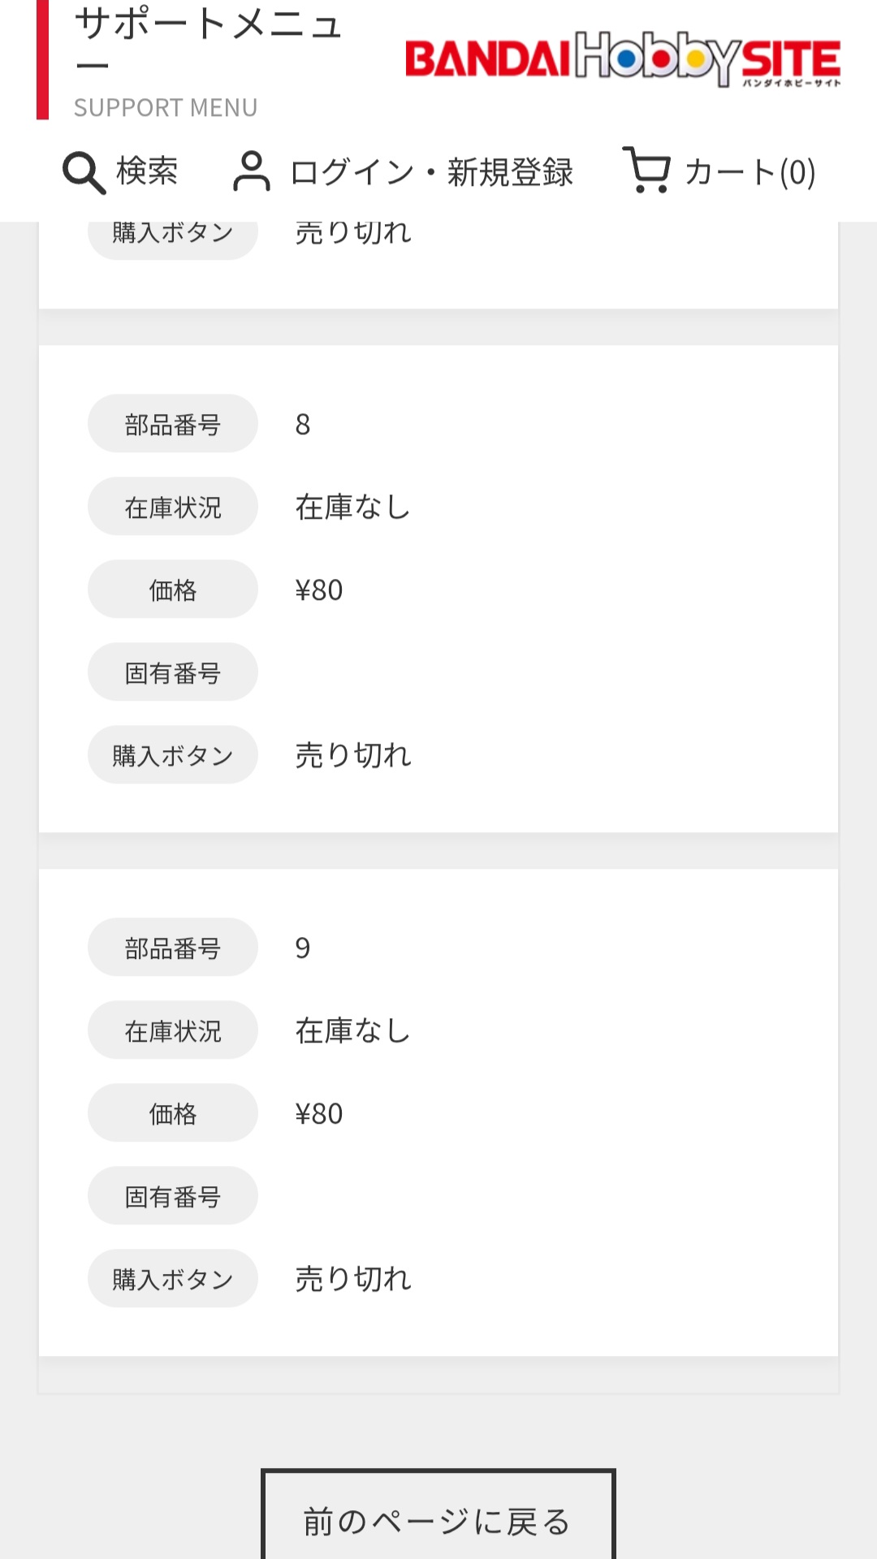Screen dimensions: 877x1559
Task: Click the SUPPORT MENU subtitle text
Action: (166, 108)
